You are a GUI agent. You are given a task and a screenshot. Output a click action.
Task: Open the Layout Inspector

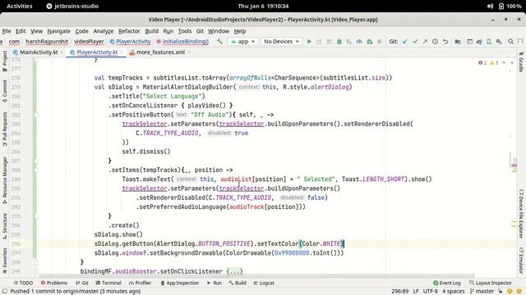point(491,283)
